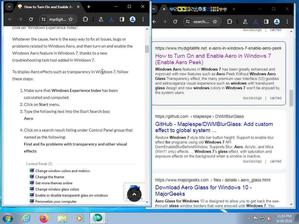299x224 pixels.
Task: Open options dots beside mydigitallife result duckduckgo
Action: click(x=266, y=98)
